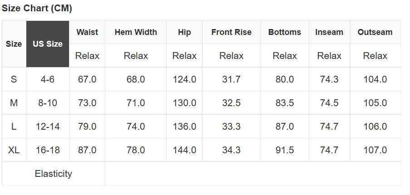Screen dimensions: 410x195
Task: Click the Inseam column header
Action: point(329,32)
